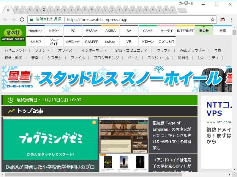Close the active tab with X
The image size is (237, 177).
point(8,10)
